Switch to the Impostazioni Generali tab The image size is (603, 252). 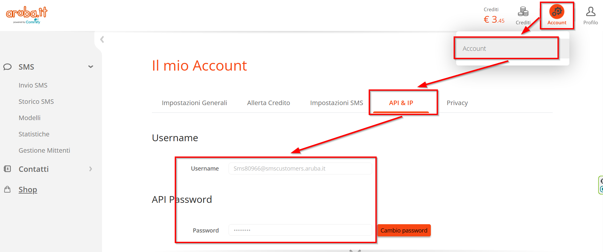(194, 103)
